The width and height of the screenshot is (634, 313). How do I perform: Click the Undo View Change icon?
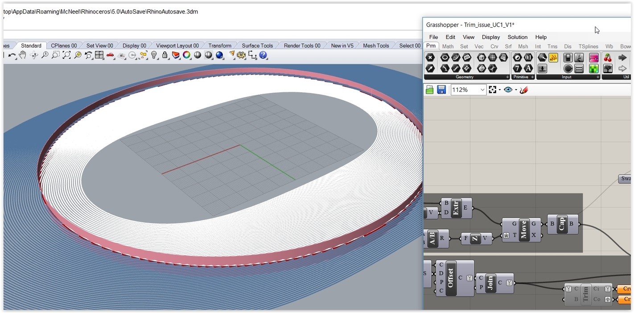(x=88, y=55)
